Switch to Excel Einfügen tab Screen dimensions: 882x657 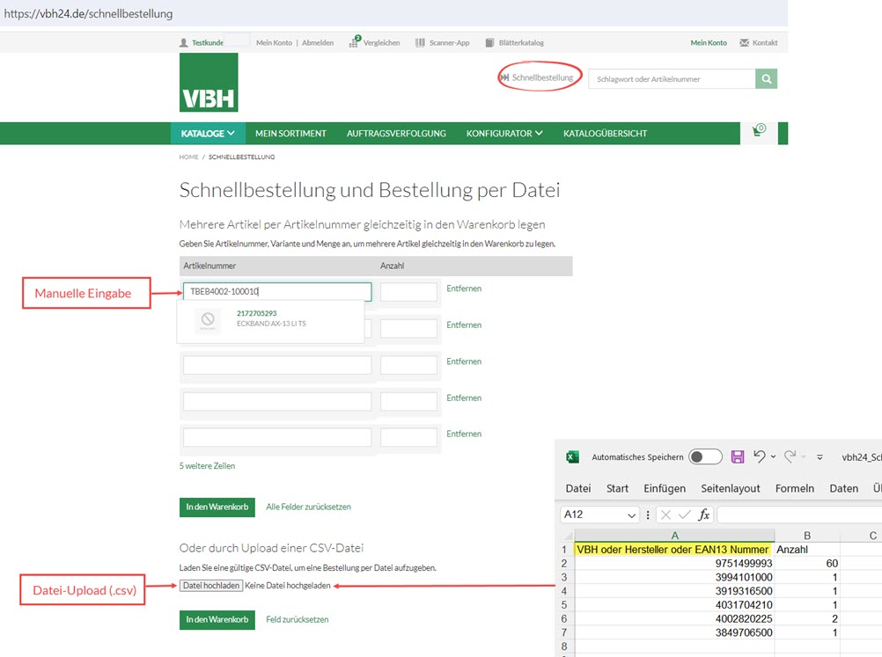tap(665, 488)
